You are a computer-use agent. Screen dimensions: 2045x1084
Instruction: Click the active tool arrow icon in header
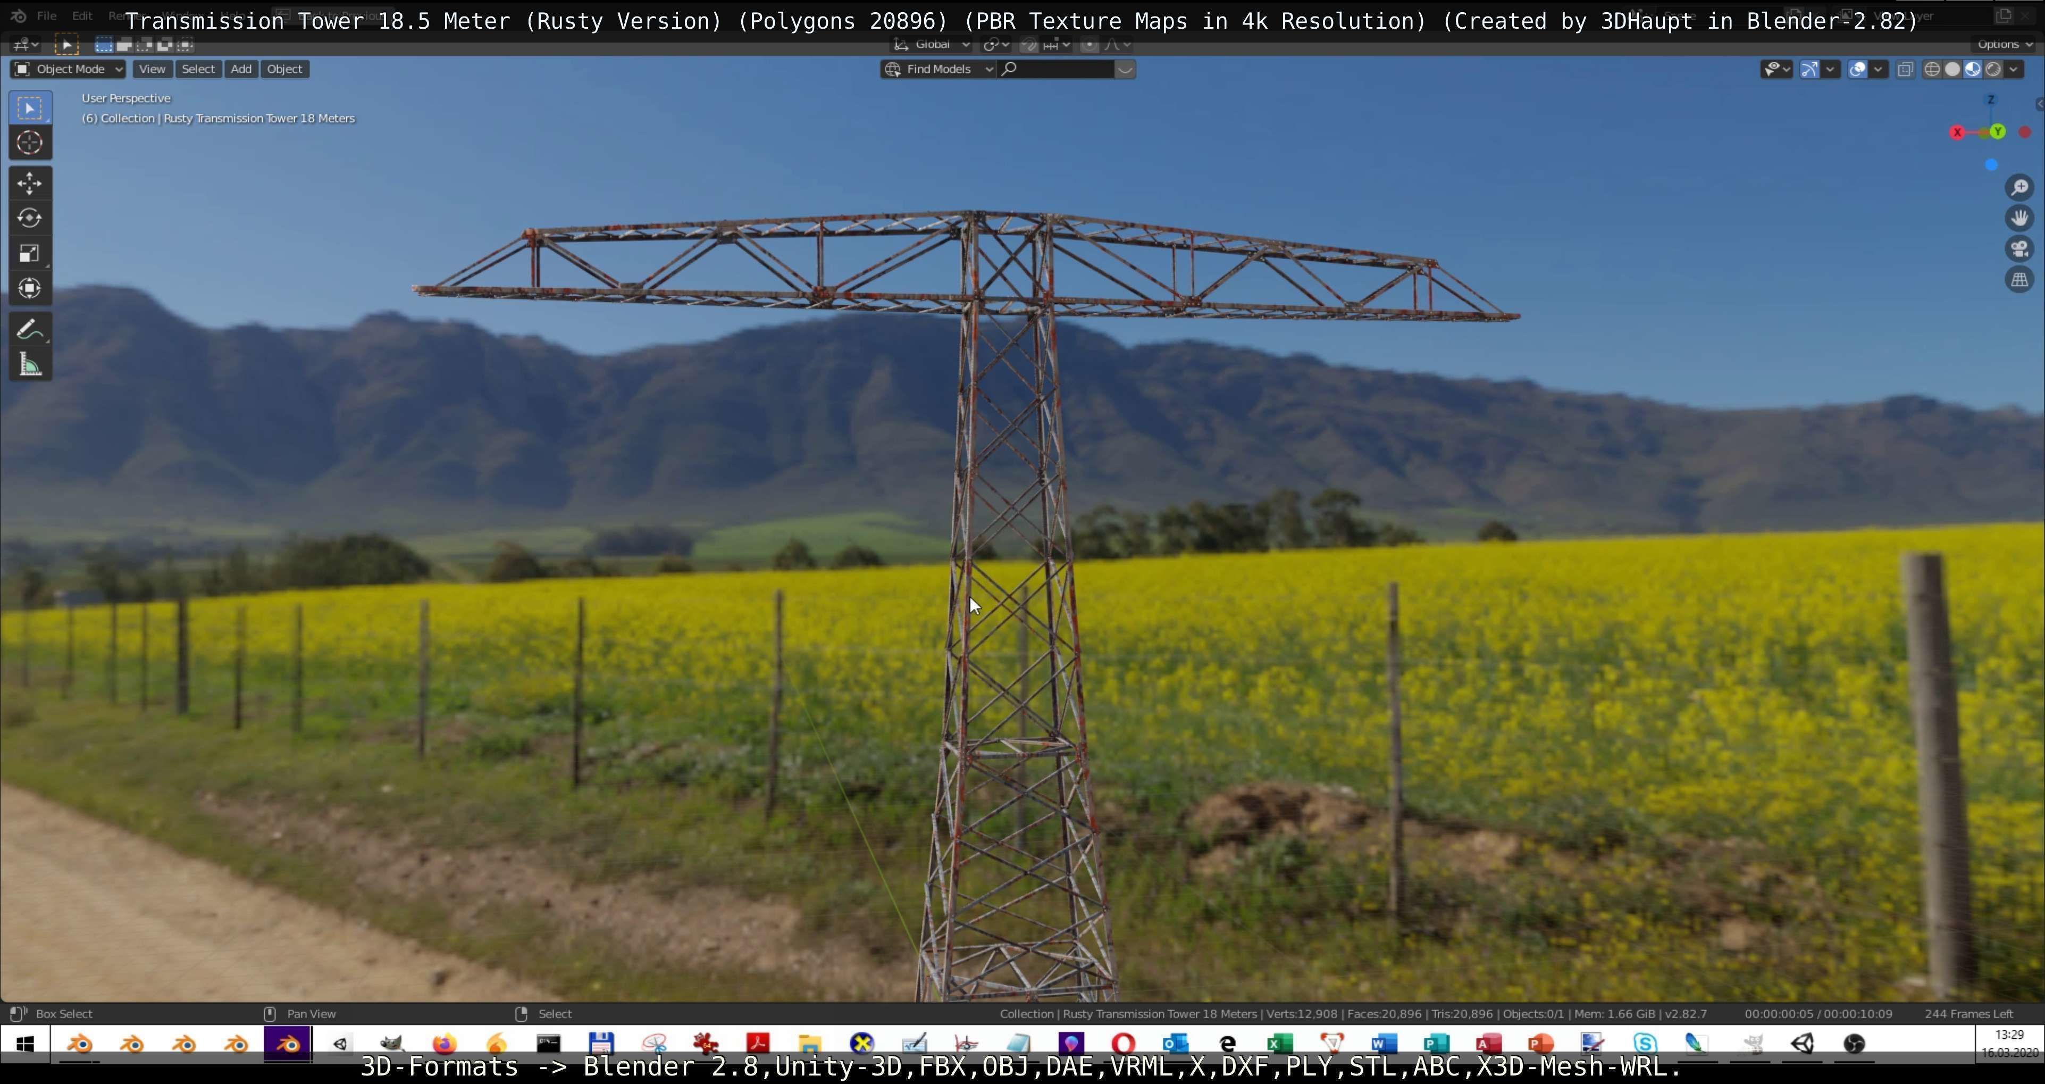click(x=66, y=45)
